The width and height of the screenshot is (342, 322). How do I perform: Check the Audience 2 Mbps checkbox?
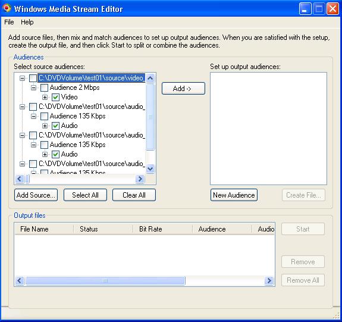coord(44,87)
